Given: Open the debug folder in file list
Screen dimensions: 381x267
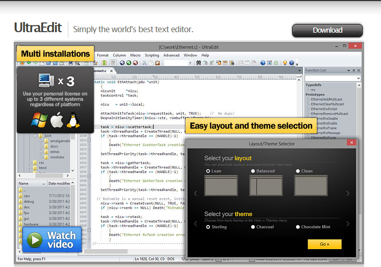Looking at the screenshot, I should 29,201.
